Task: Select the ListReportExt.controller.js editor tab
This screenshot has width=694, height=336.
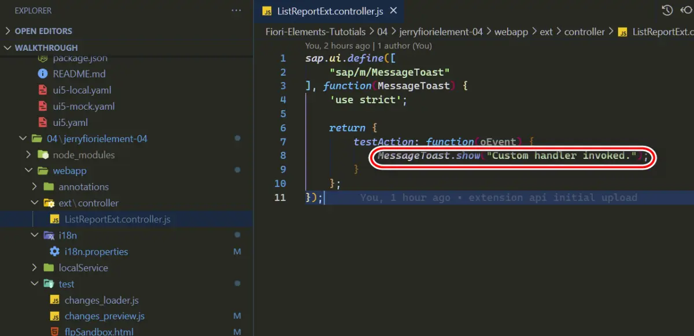Action: pyautogui.click(x=330, y=10)
